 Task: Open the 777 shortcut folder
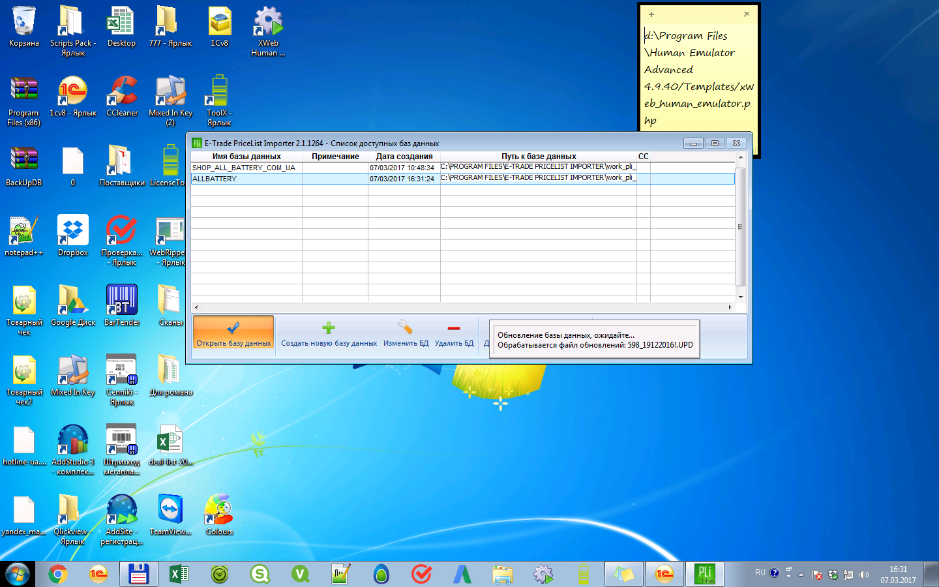coord(170,27)
